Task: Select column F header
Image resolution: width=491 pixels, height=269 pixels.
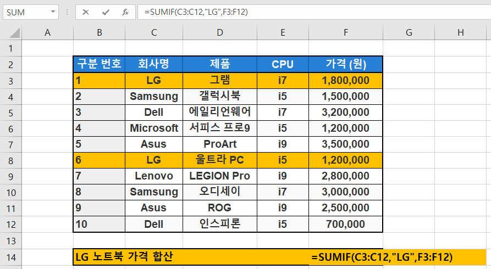Action: 346,32
